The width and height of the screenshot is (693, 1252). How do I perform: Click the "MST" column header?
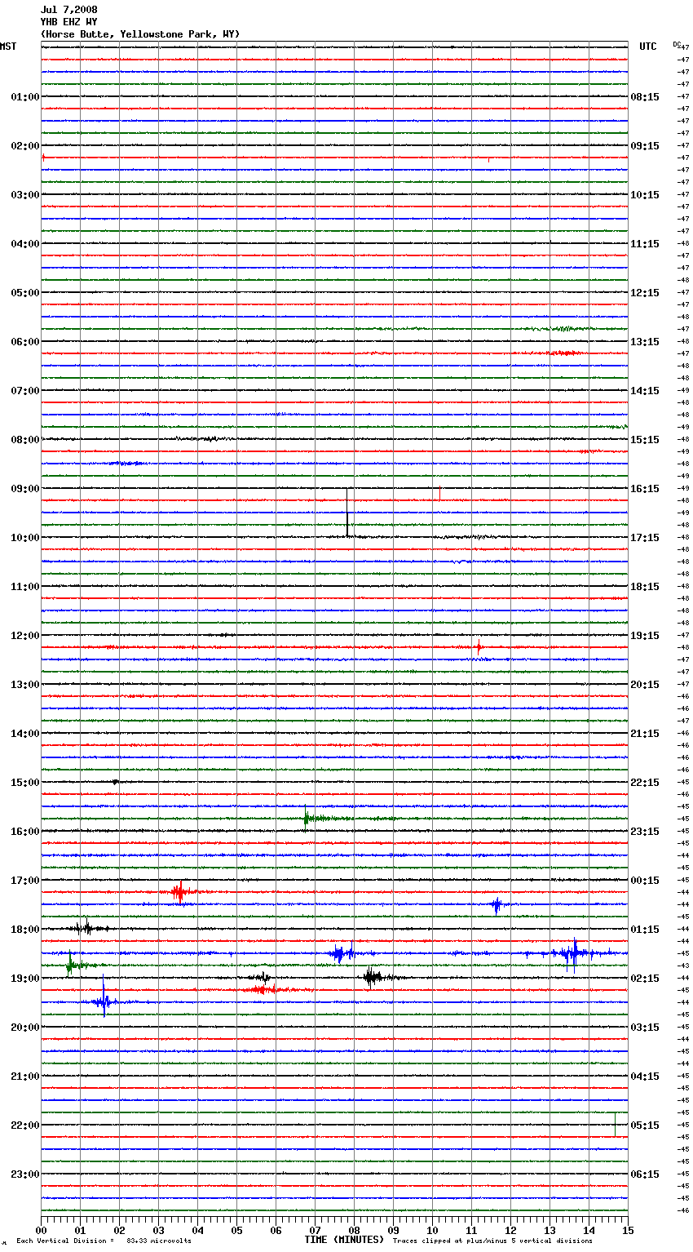(8, 47)
